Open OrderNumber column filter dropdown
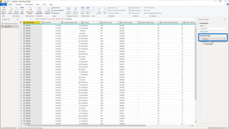Image resolution: width=229 pixels, height=129 pixels. tap(41, 23)
